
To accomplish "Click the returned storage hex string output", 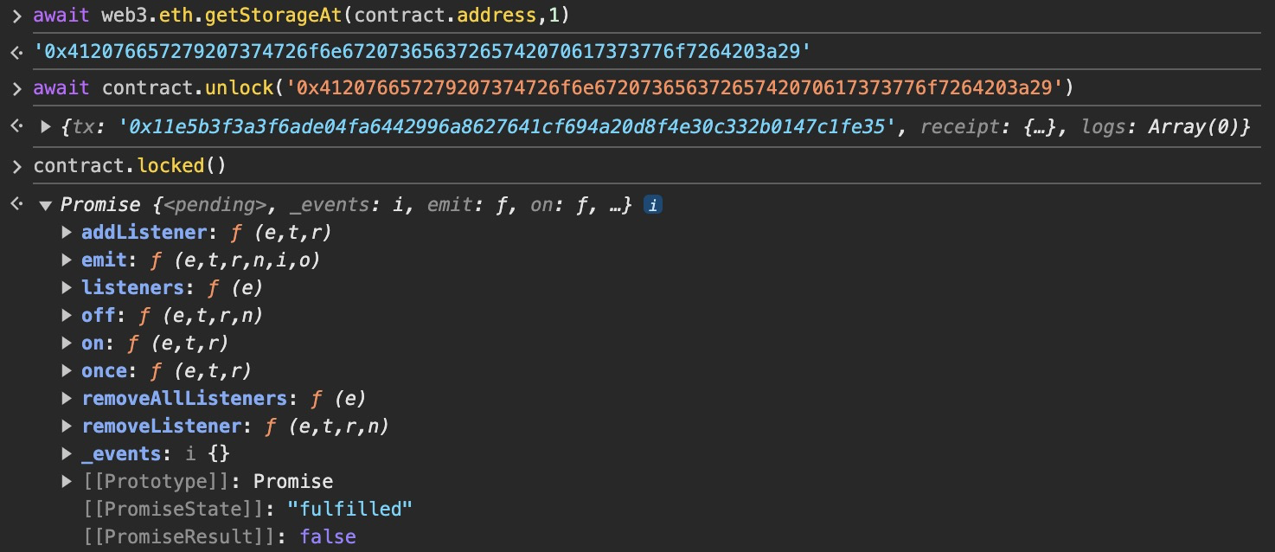I will 421,52.
